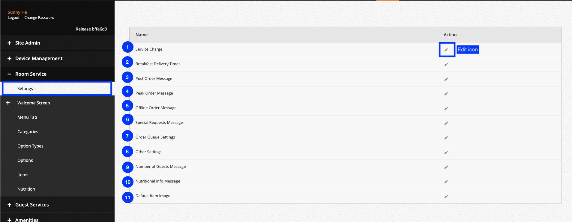Expand the Guest Services section
This screenshot has height=222, width=572.
tap(32, 205)
